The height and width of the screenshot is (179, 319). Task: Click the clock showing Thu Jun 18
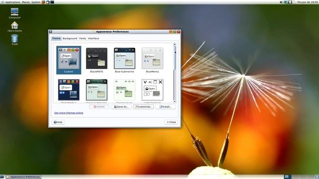coord(308,2)
